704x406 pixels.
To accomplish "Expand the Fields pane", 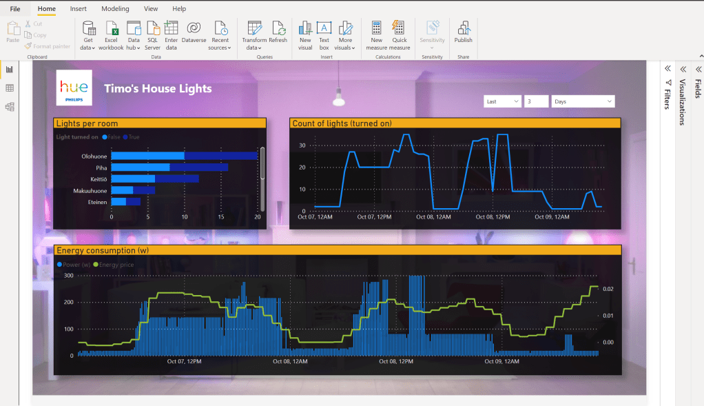I will pyautogui.click(x=698, y=69).
